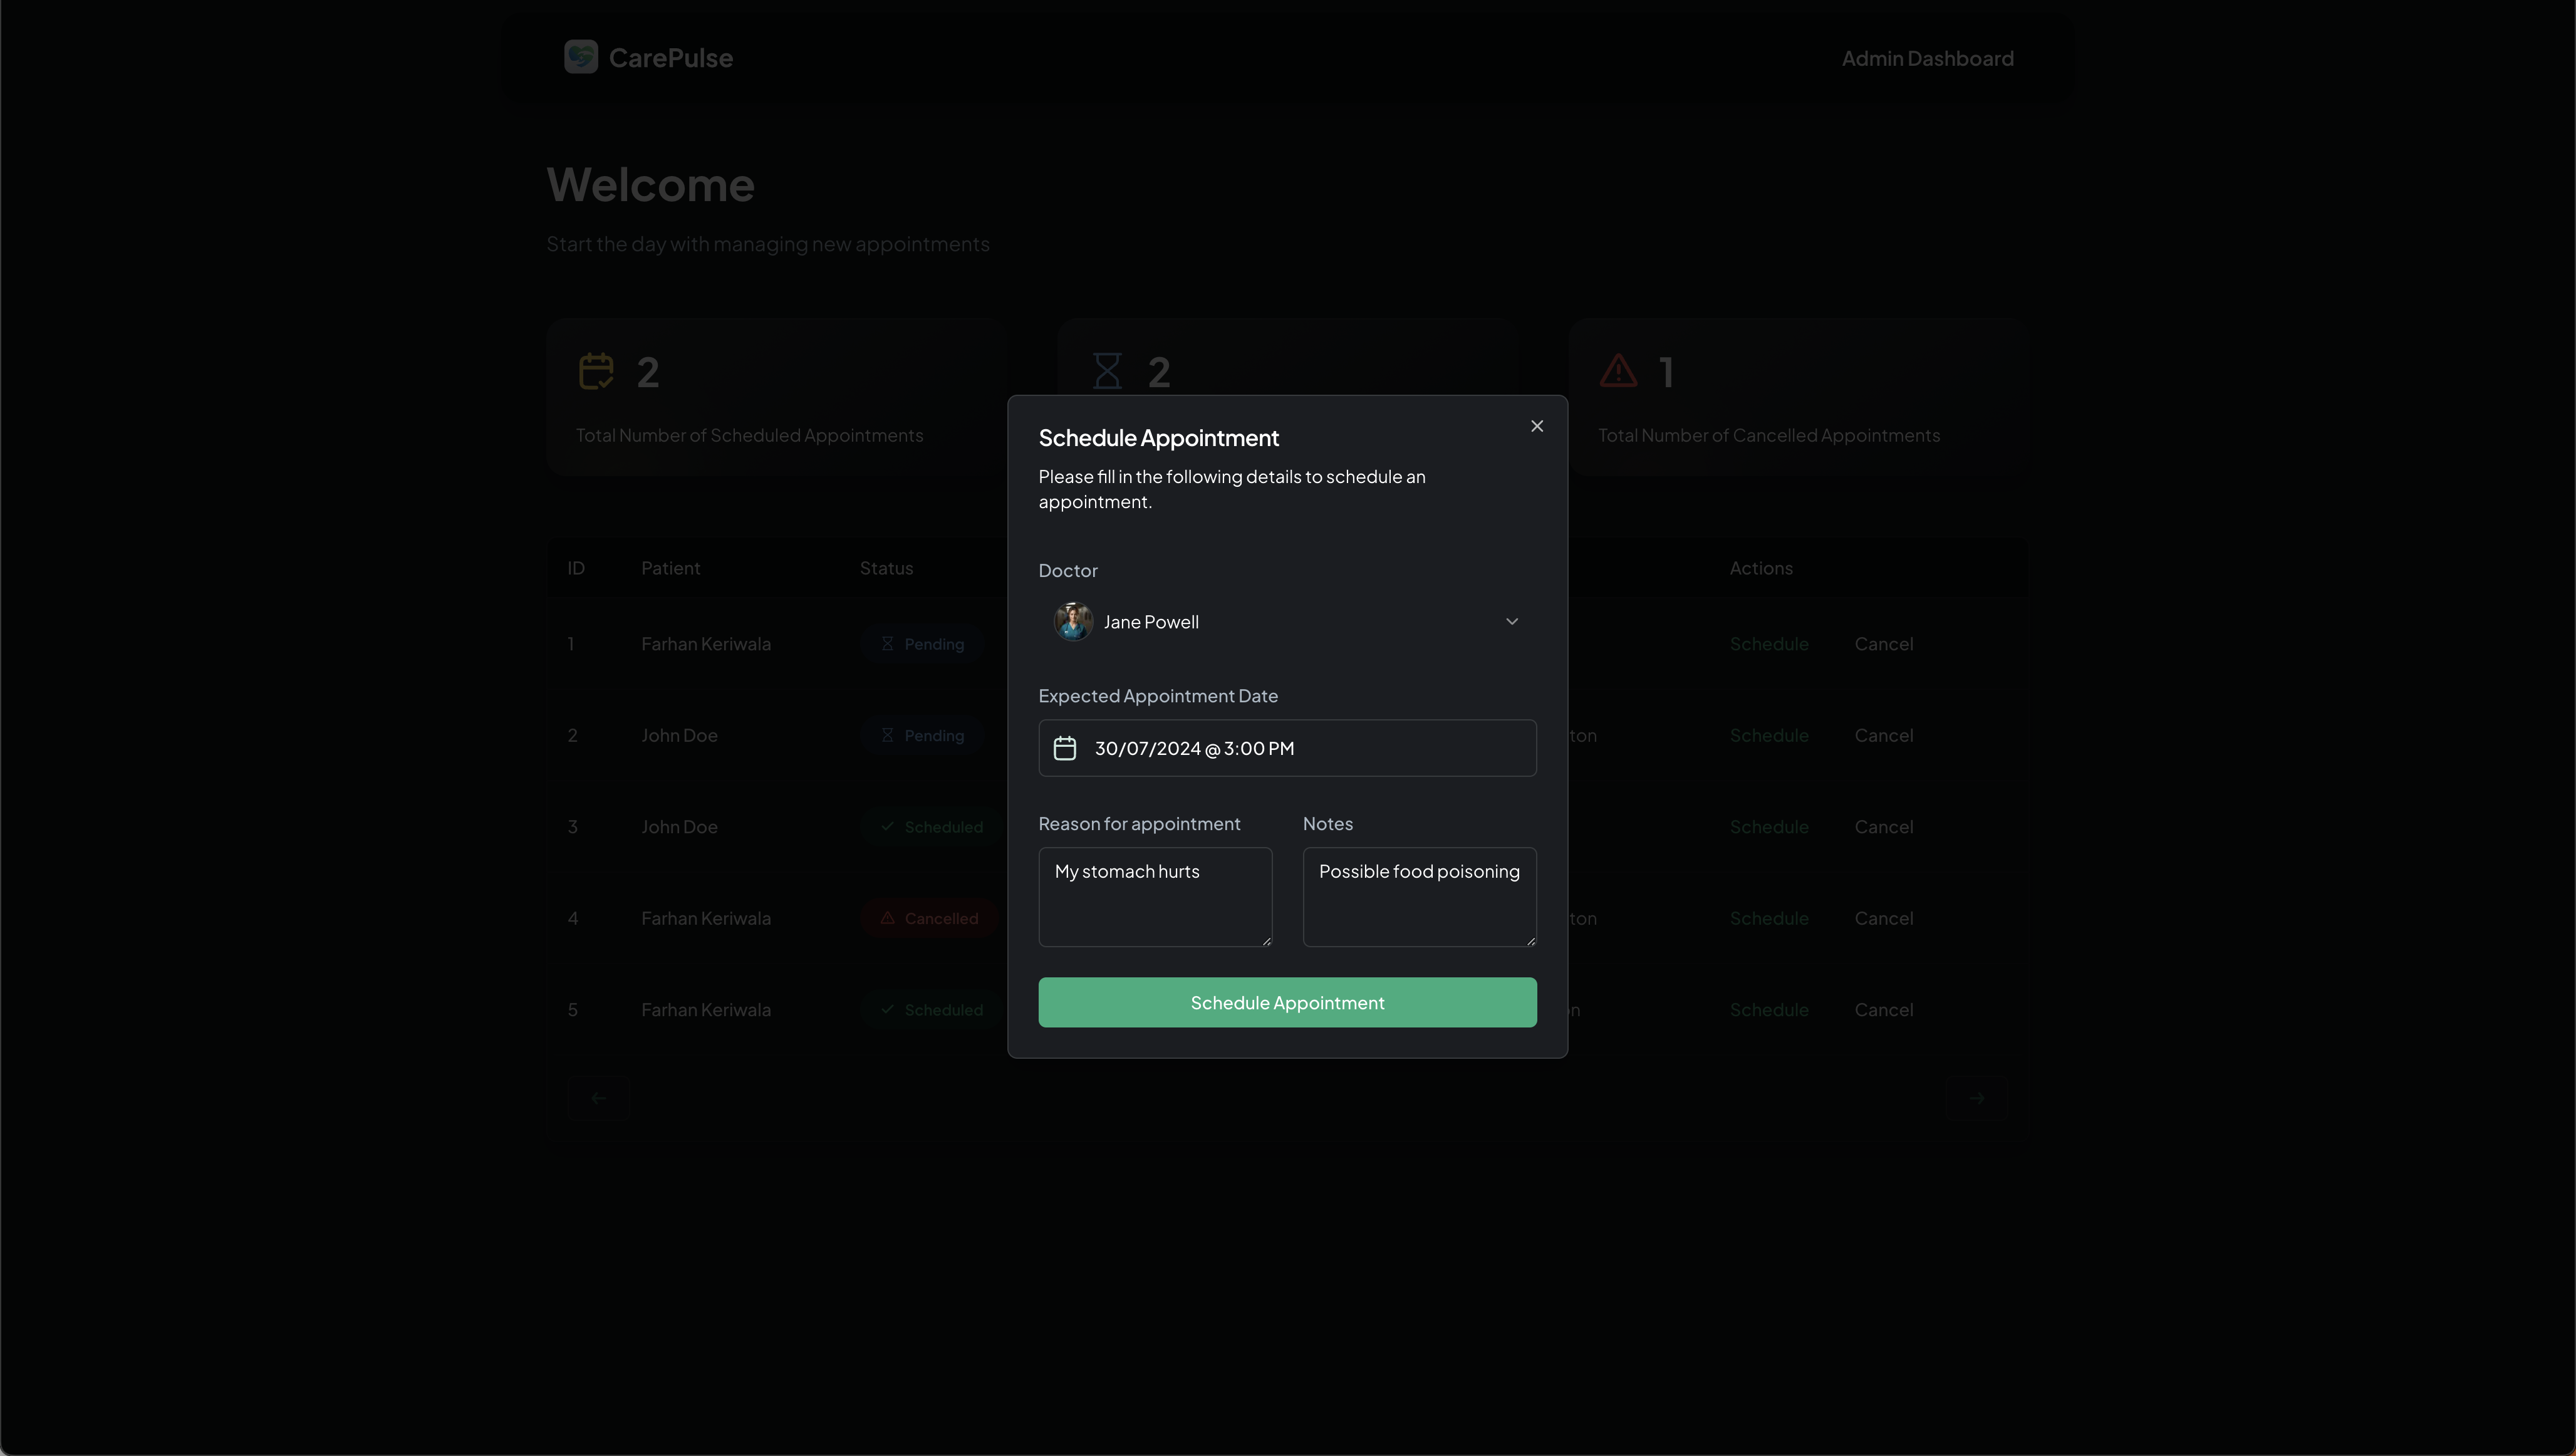
Task: Open the calendar icon in date field
Action: coord(1065,748)
